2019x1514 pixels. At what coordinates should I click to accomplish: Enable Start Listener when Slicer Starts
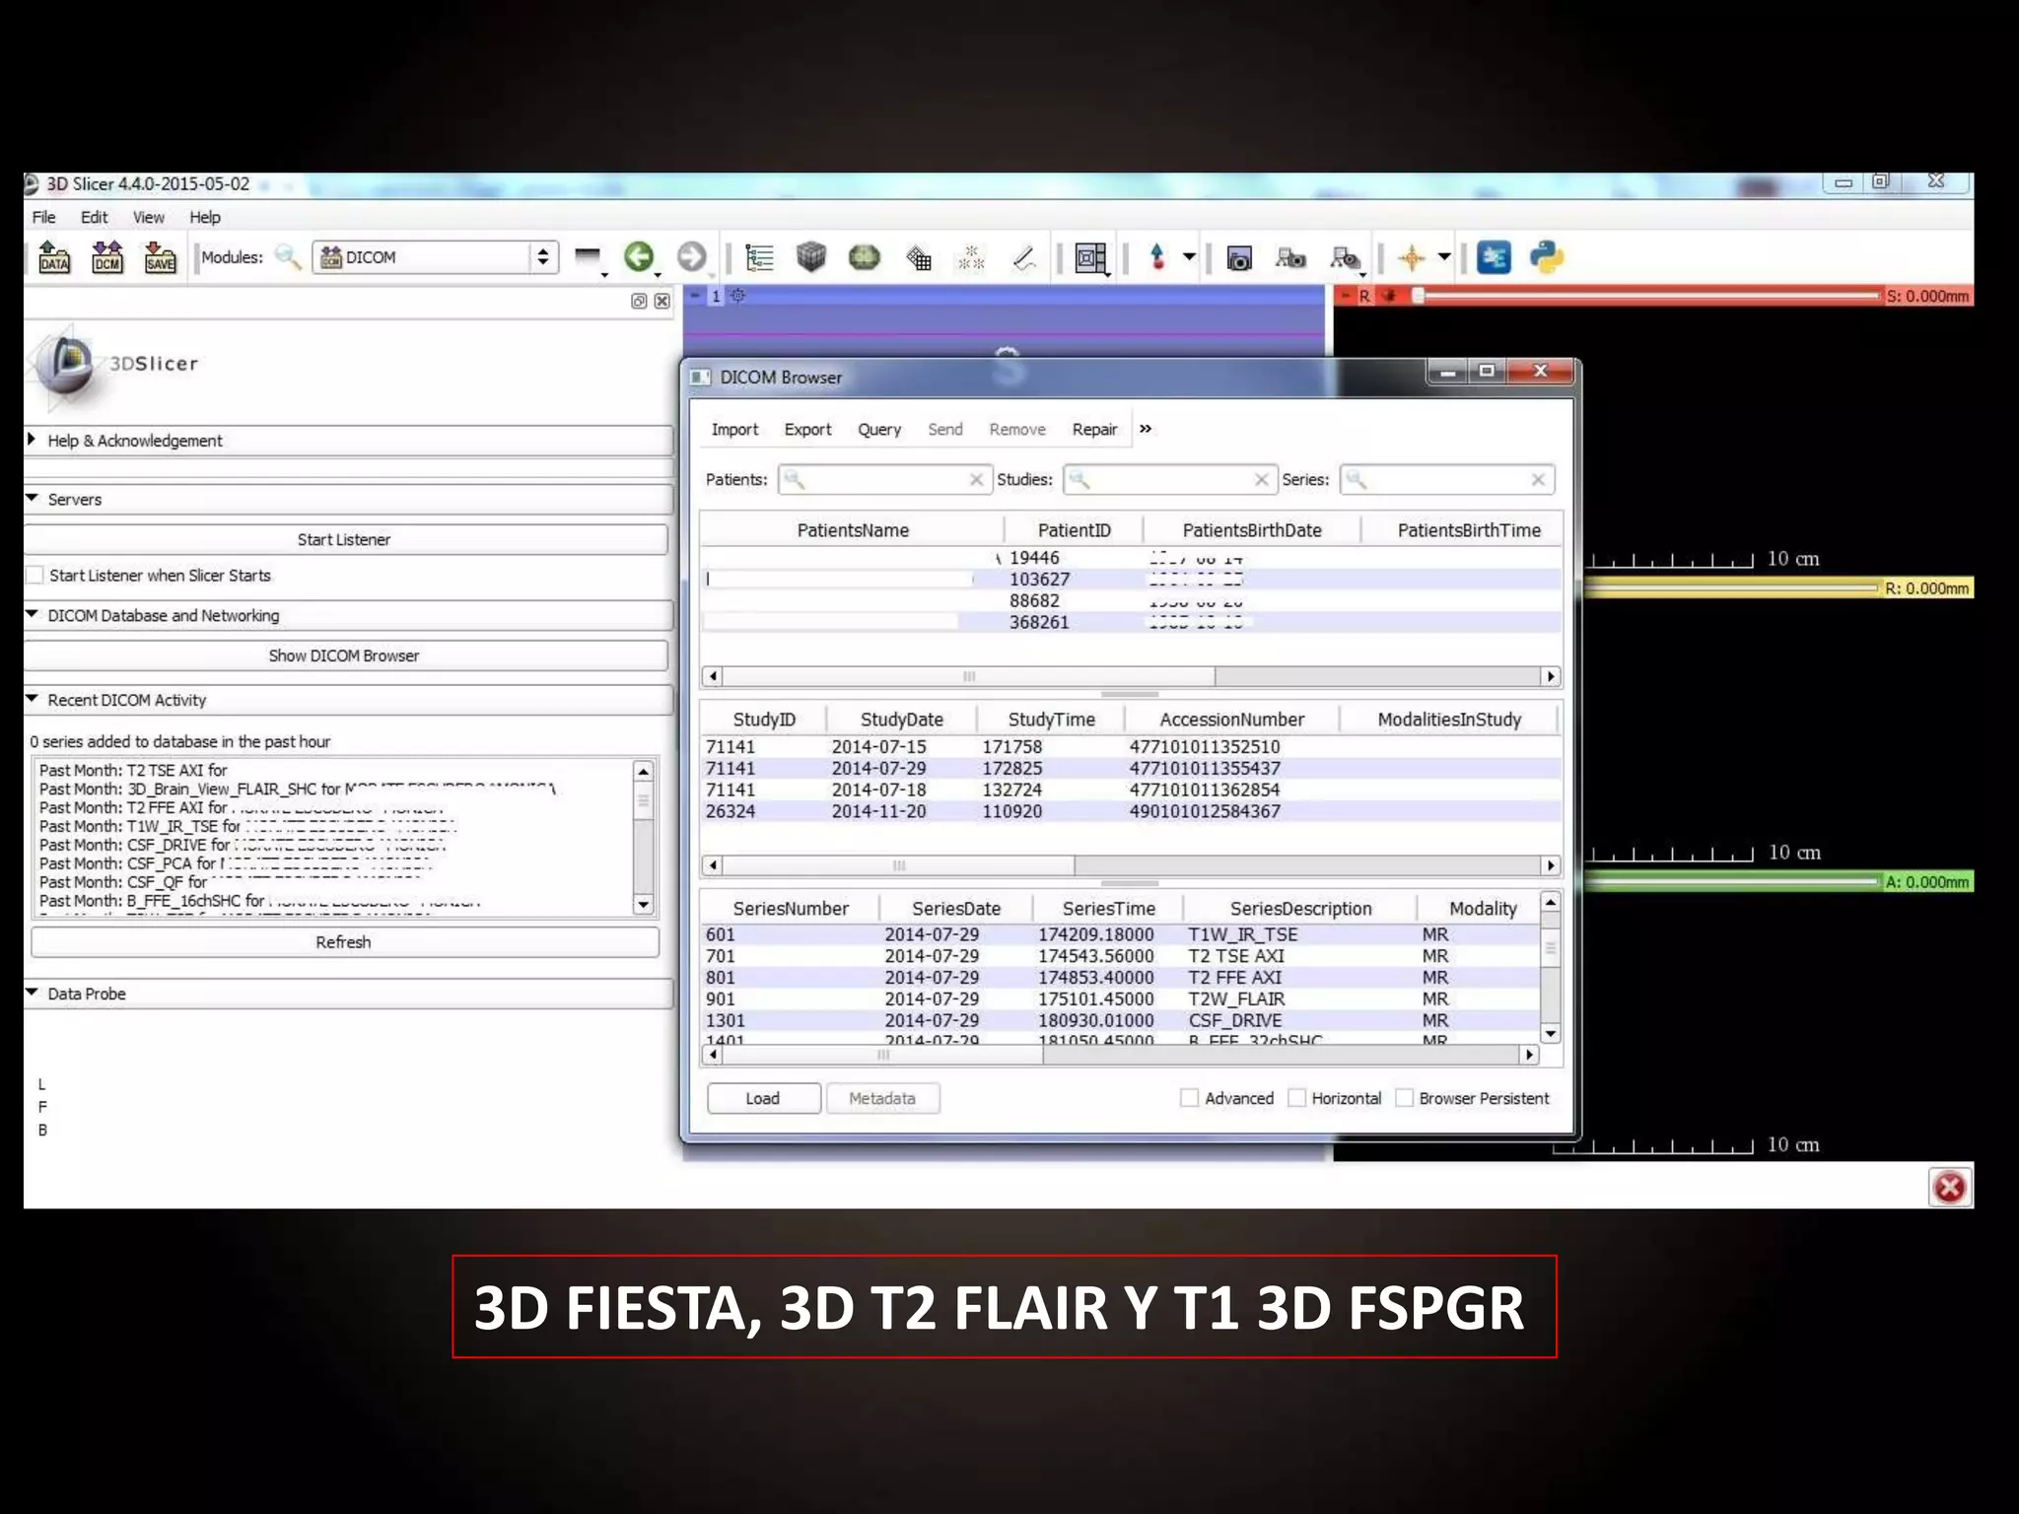[36, 575]
